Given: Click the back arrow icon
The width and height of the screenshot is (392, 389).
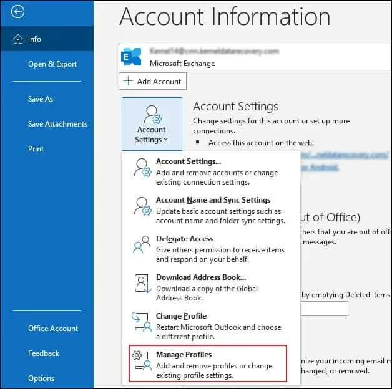Looking at the screenshot, I should point(17,11).
